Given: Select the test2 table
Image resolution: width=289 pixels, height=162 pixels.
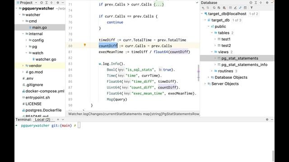Looking at the screenshot, I should click(x=226, y=45).
